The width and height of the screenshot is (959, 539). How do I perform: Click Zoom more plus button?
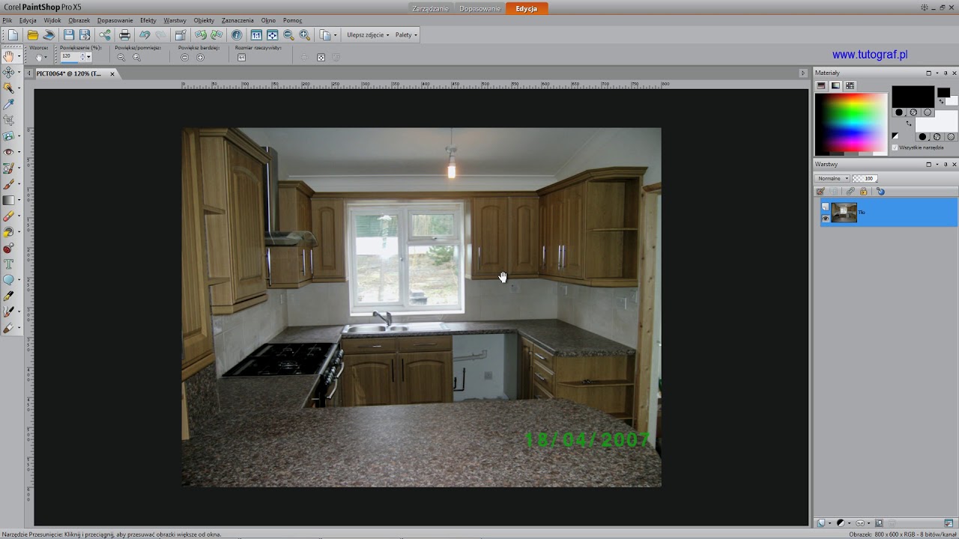[x=200, y=58]
